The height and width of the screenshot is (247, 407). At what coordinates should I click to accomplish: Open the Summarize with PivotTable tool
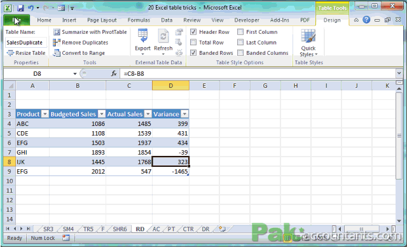[90, 32]
